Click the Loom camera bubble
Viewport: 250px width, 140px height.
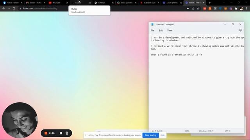click(x=20, y=120)
